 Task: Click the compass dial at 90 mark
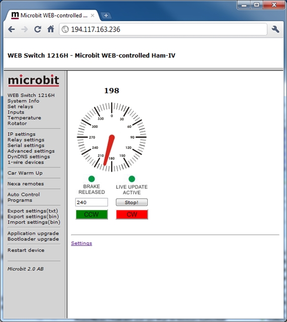point(133,137)
